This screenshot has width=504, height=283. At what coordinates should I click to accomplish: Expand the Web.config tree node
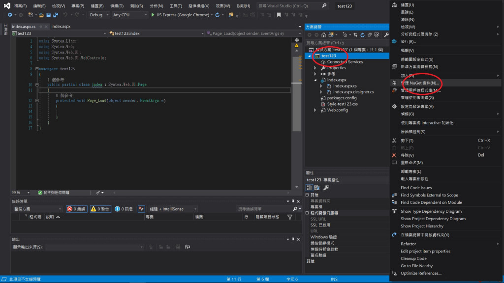[315, 110]
